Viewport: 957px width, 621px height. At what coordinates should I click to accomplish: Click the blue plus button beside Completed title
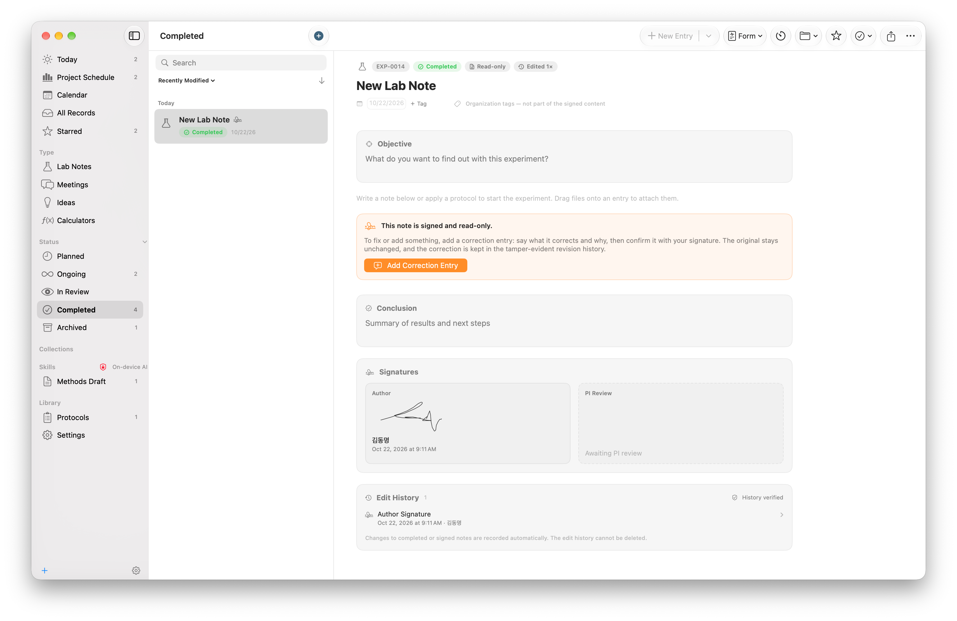click(319, 36)
